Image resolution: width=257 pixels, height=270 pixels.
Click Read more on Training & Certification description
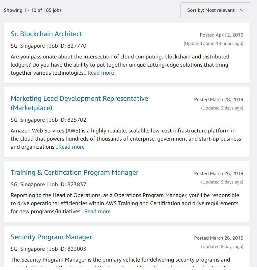click(97, 212)
